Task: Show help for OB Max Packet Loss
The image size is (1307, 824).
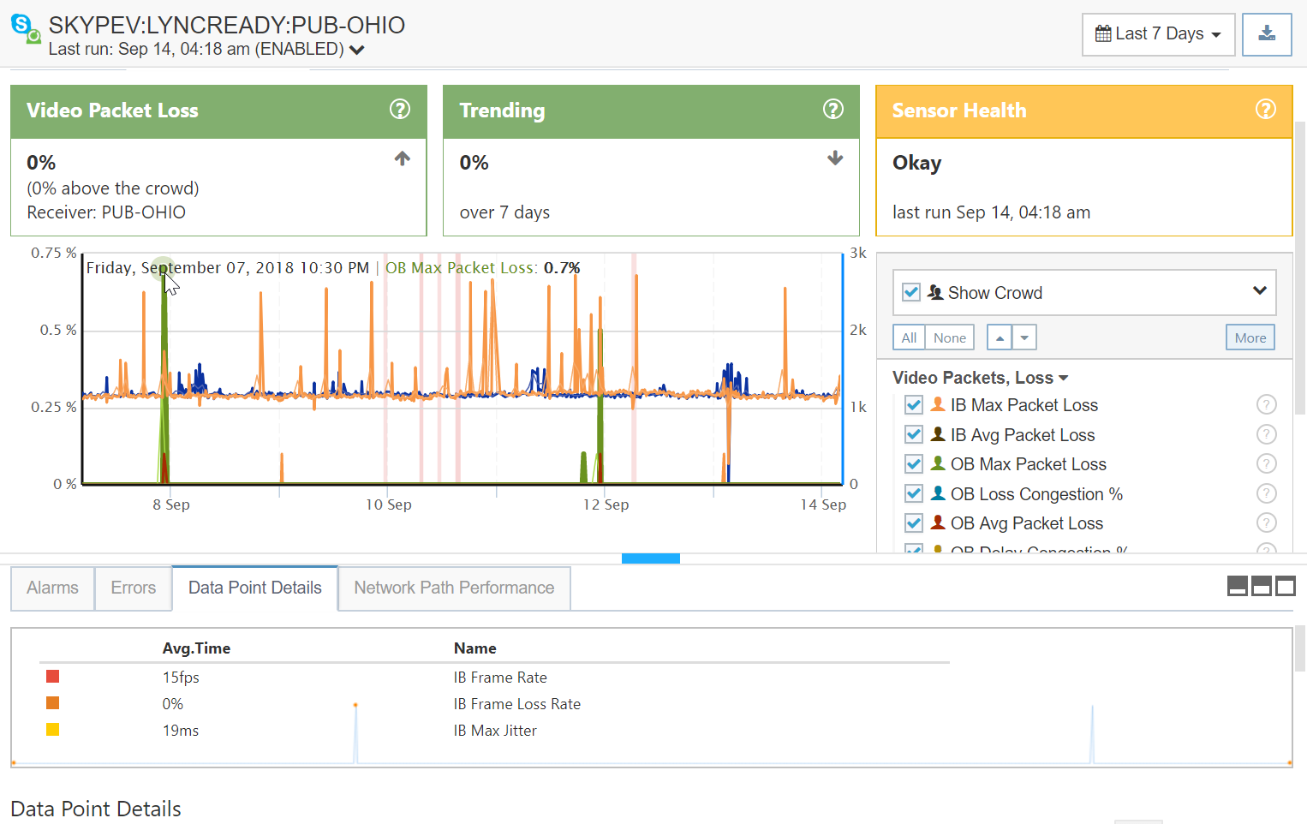Action: 1266,464
